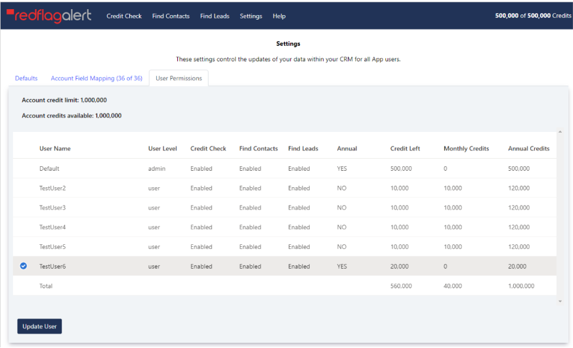The width and height of the screenshot is (573, 348).
Task: Click the table scrollbar down arrow
Action: click(x=560, y=301)
